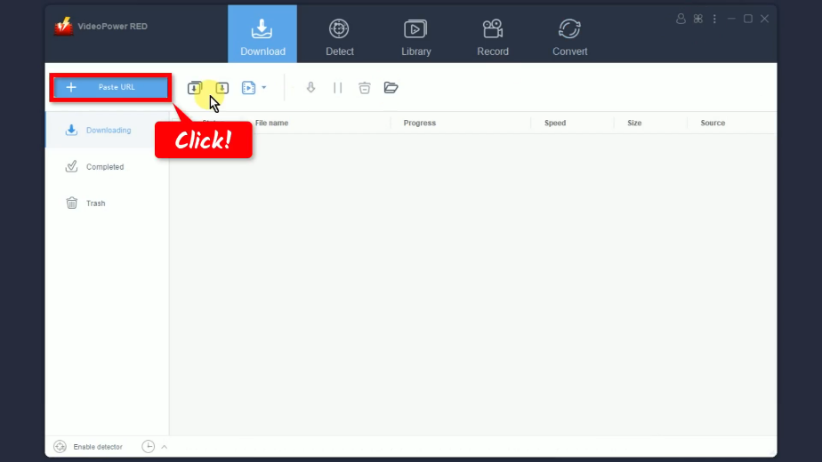Viewport: 822px width, 462px height.
Task: Minimize the VideoPower RED window
Action: pyautogui.click(x=731, y=19)
